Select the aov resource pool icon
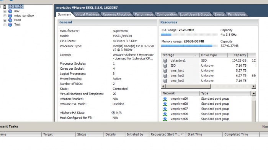 pos(10,11)
